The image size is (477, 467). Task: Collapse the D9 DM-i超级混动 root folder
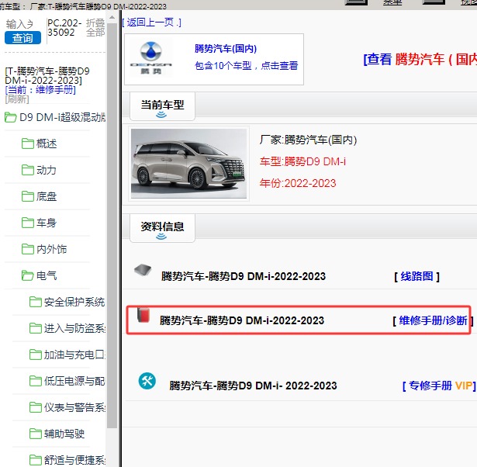(x=10, y=117)
